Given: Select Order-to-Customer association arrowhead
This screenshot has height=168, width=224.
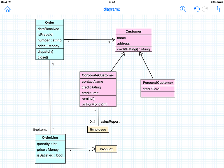Looking at the screenshot, I should click(x=113, y=40).
